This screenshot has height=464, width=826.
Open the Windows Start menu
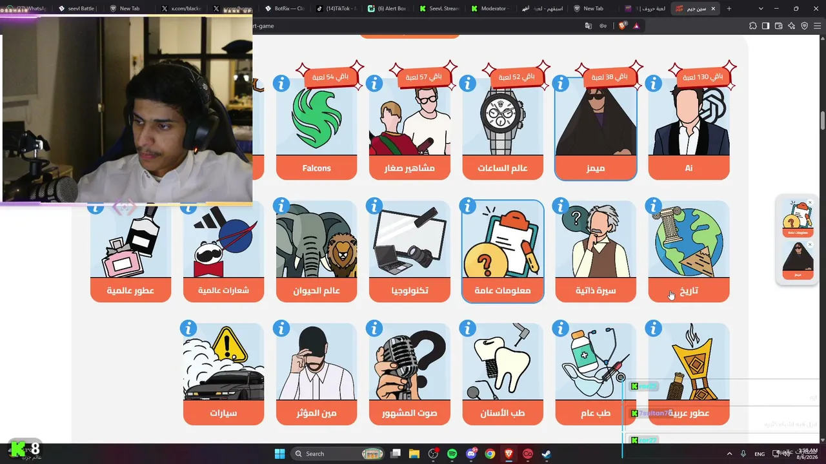[279, 454]
